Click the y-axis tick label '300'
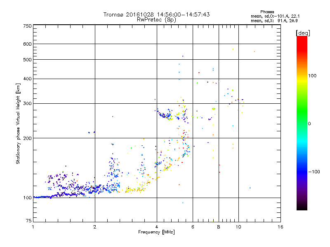Viewport: 330px width, 247px height. pyautogui.click(x=27, y=104)
